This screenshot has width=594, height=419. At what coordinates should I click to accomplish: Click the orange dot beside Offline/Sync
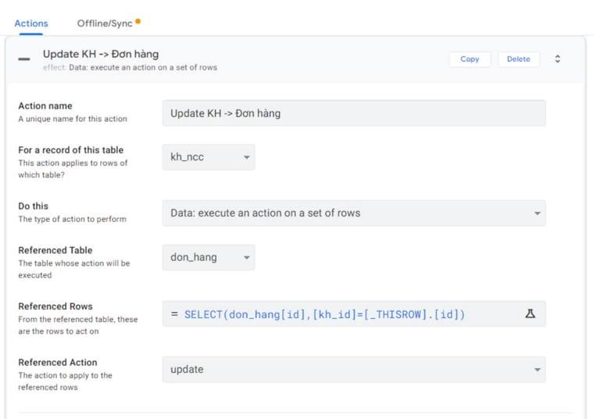(x=138, y=21)
